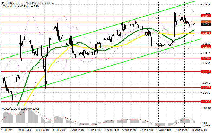The image size is (212, 133).
Task: Click the '10 Aug 07:00' time axis label
Action: point(199,130)
